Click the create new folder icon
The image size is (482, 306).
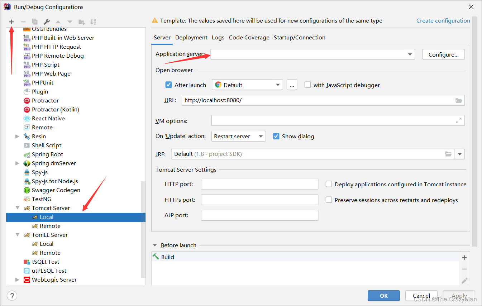point(82,22)
